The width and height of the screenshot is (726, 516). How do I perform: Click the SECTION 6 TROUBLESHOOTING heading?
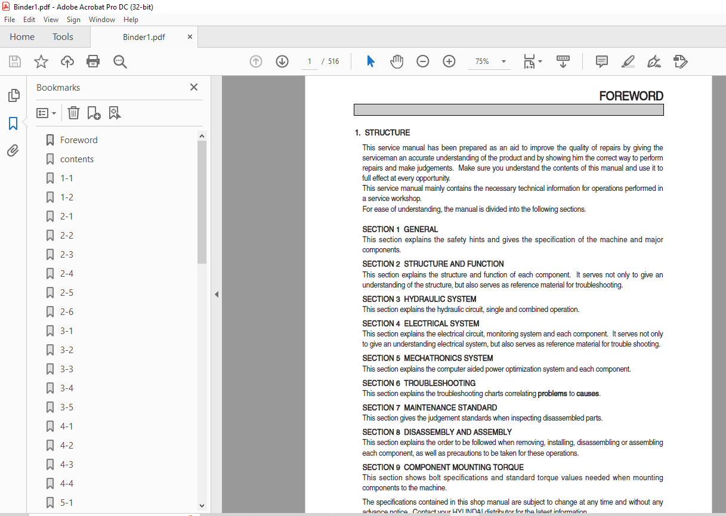click(419, 383)
